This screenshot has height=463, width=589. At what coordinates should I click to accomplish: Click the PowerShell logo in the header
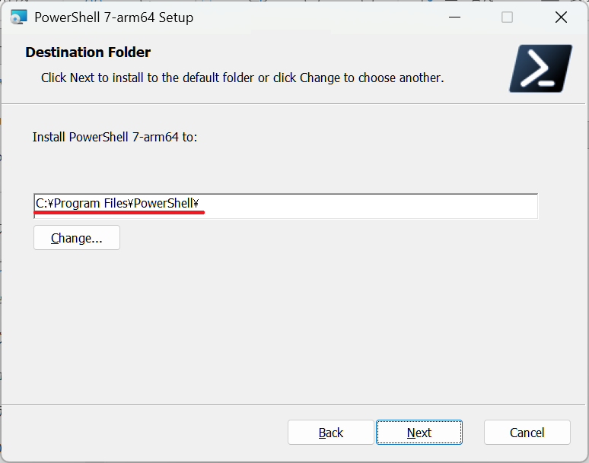[x=540, y=68]
